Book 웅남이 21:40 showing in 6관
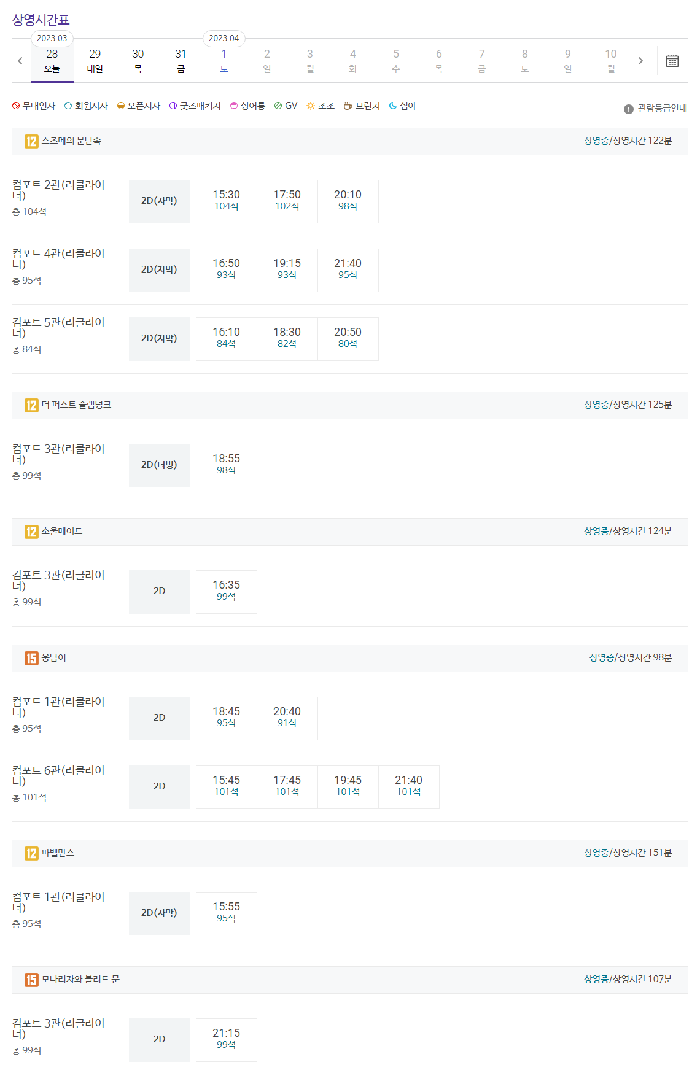The image size is (700, 1065). point(408,787)
